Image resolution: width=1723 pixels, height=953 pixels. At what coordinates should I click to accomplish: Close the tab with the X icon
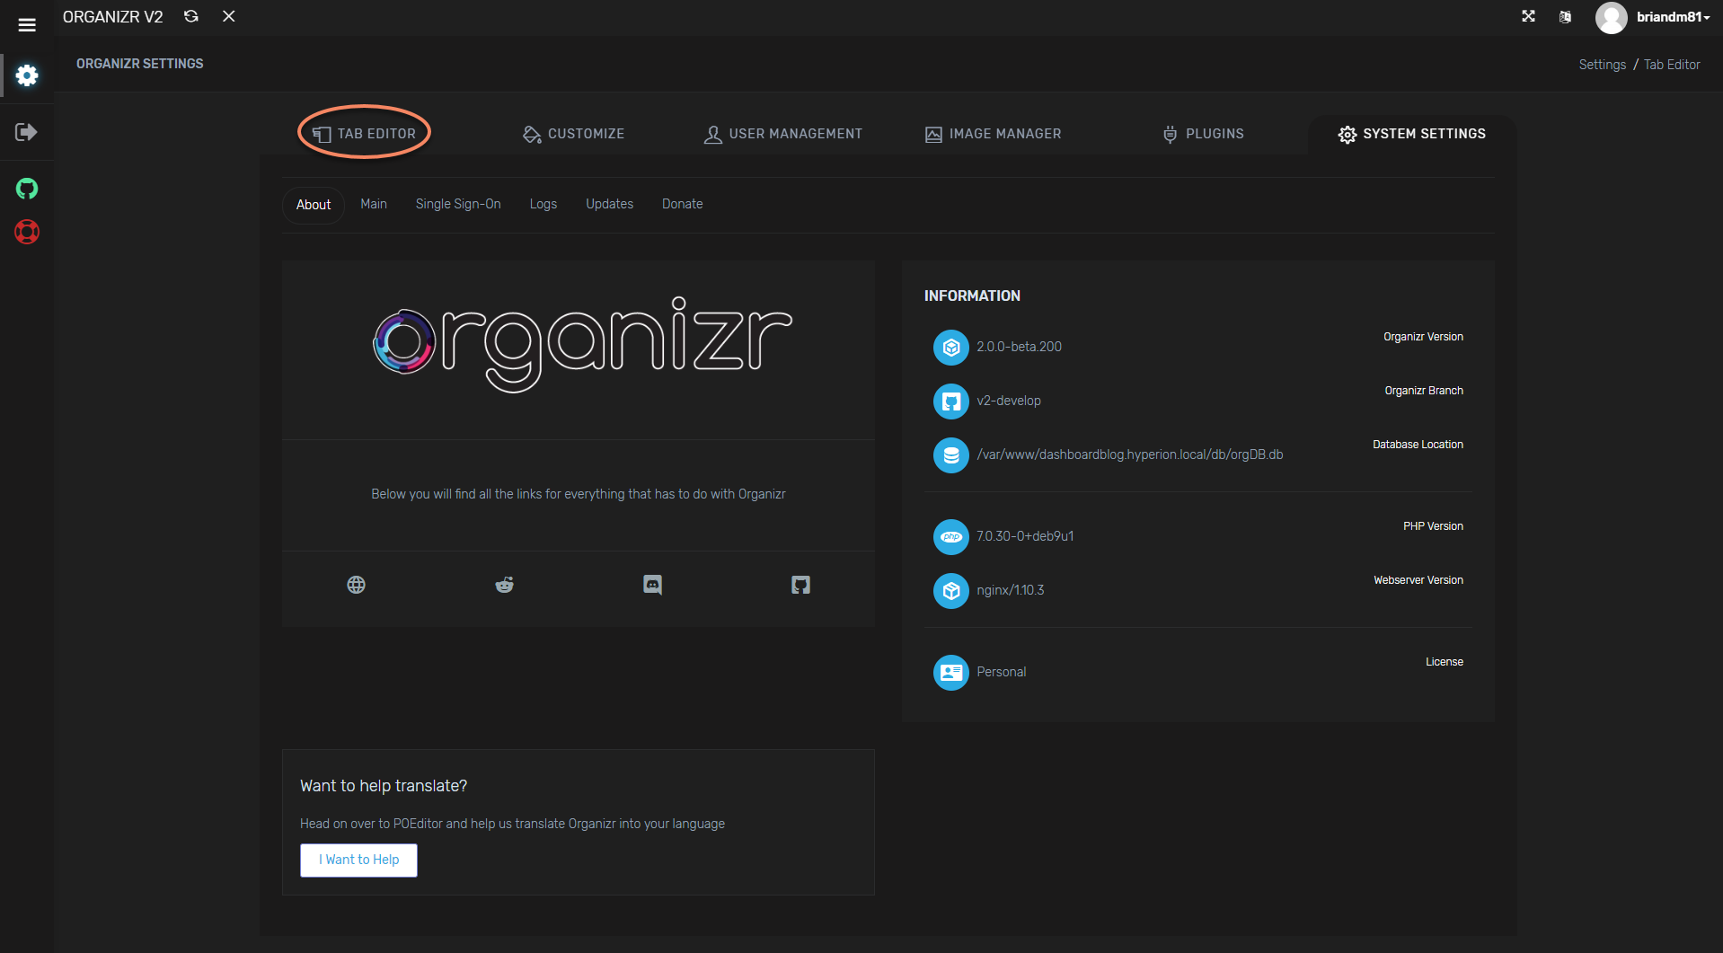[x=229, y=16]
